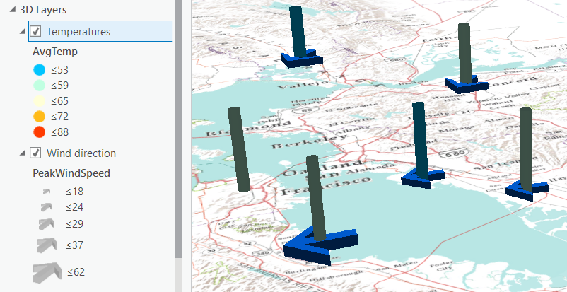Click the smallest ≤18 wind arrow symbol

[47, 192]
